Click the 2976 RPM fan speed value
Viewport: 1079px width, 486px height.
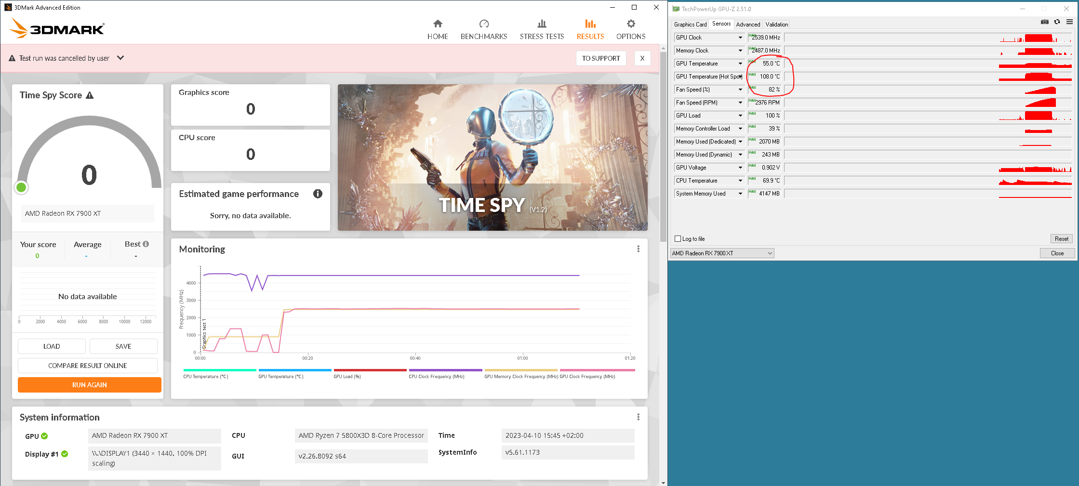pos(767,103)
